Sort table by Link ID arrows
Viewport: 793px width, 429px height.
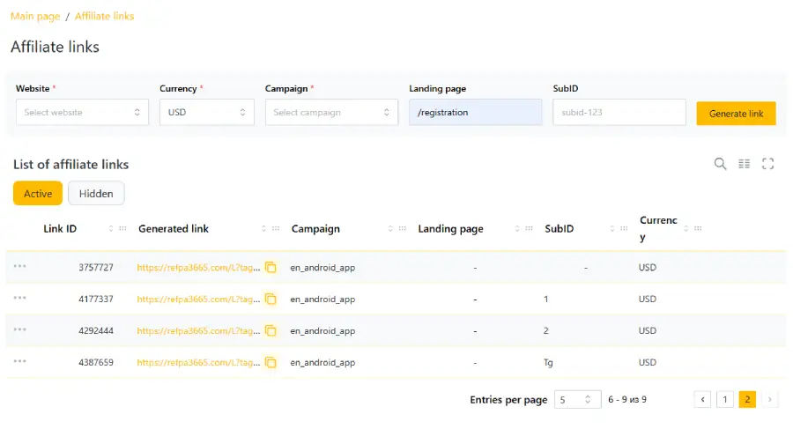pyautogui.click(x=111, y=229)
